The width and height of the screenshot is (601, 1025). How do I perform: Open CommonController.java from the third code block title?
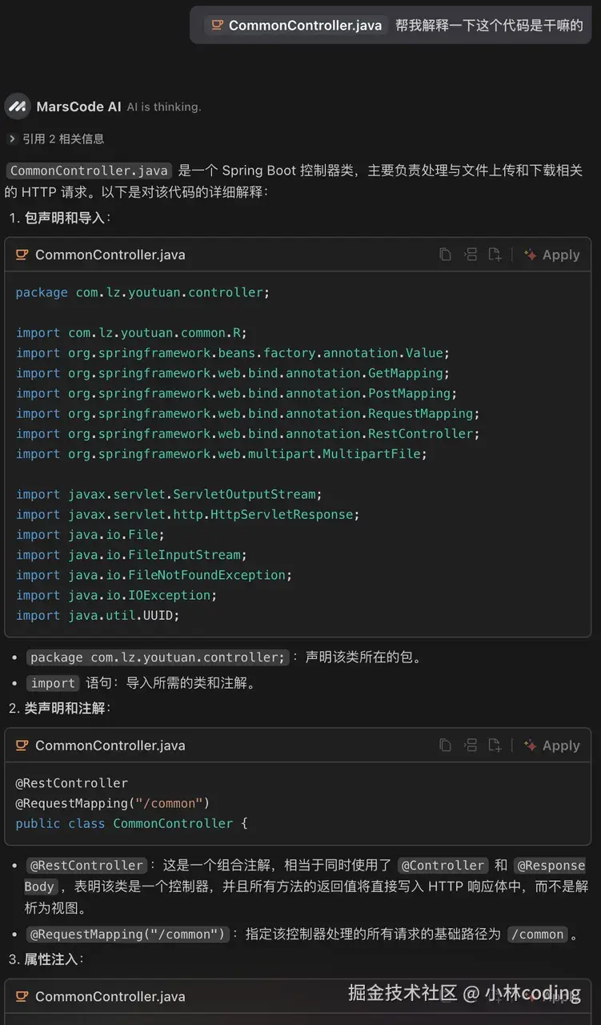110,996
